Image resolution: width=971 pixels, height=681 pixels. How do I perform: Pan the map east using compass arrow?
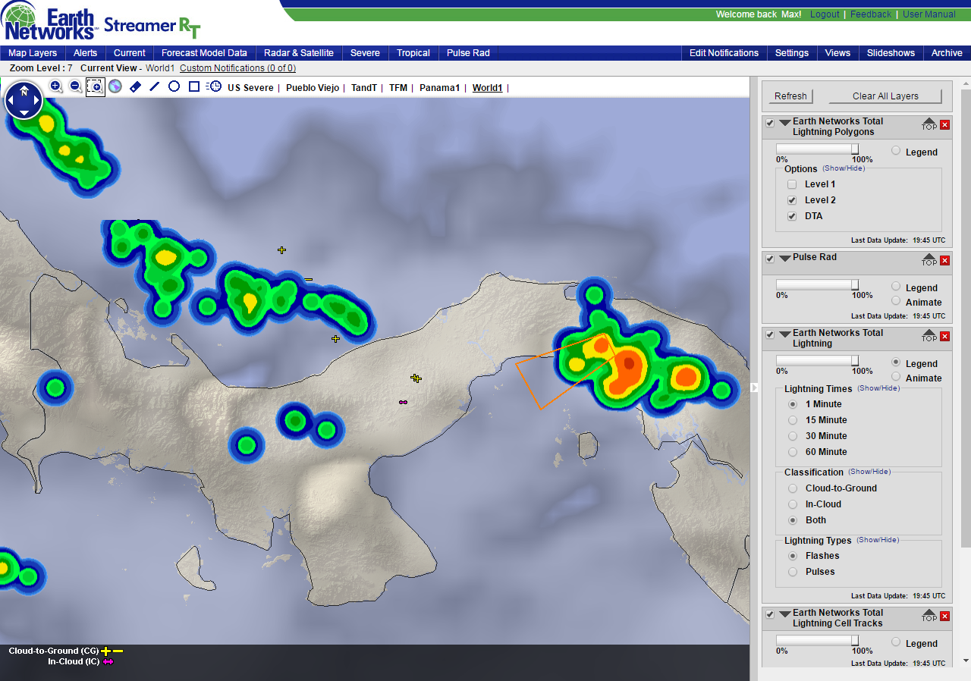pyautogui.click(x=36, y=101)
